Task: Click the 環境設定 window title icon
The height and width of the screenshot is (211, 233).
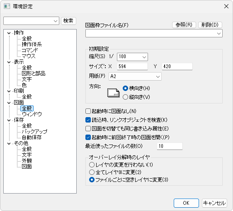Action: click(x=7, y=6)
